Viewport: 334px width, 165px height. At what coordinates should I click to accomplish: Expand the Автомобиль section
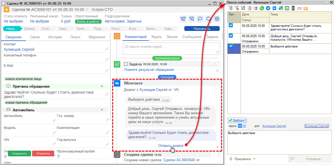(102, 110)
